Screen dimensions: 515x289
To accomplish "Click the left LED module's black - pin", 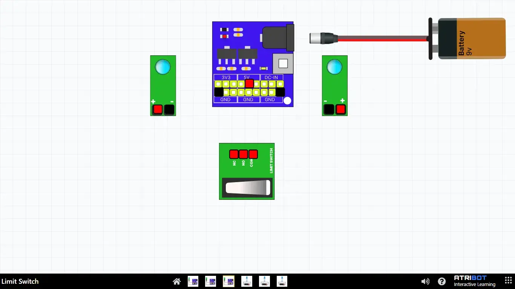I will [169, 110].
